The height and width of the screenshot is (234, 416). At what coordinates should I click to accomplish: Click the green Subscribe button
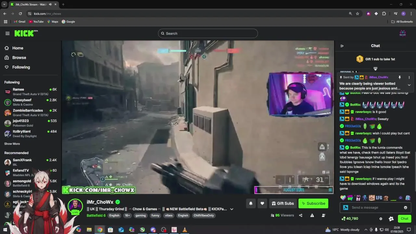(313, 203)
